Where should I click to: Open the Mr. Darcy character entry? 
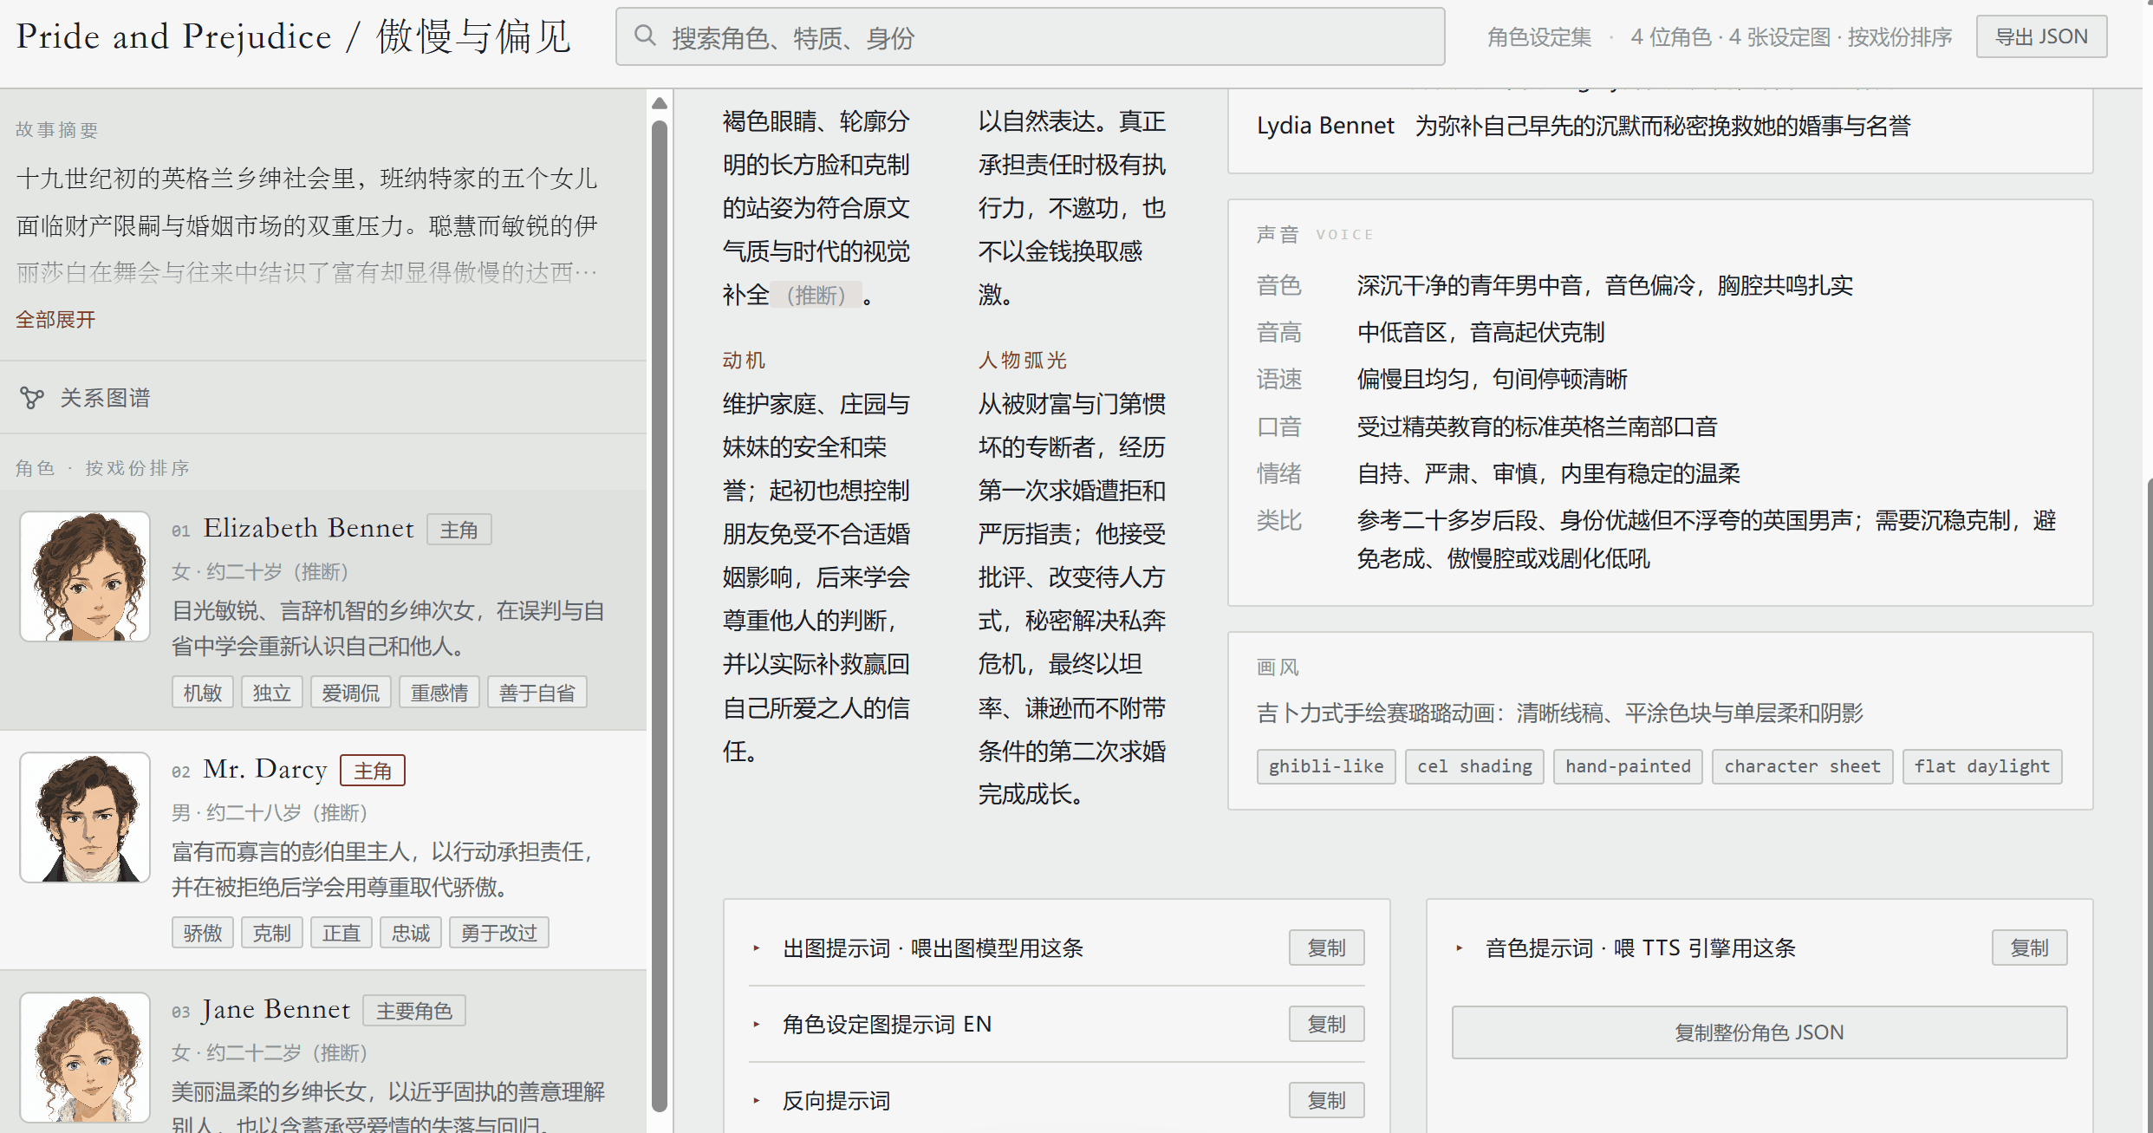click(323, 850)
